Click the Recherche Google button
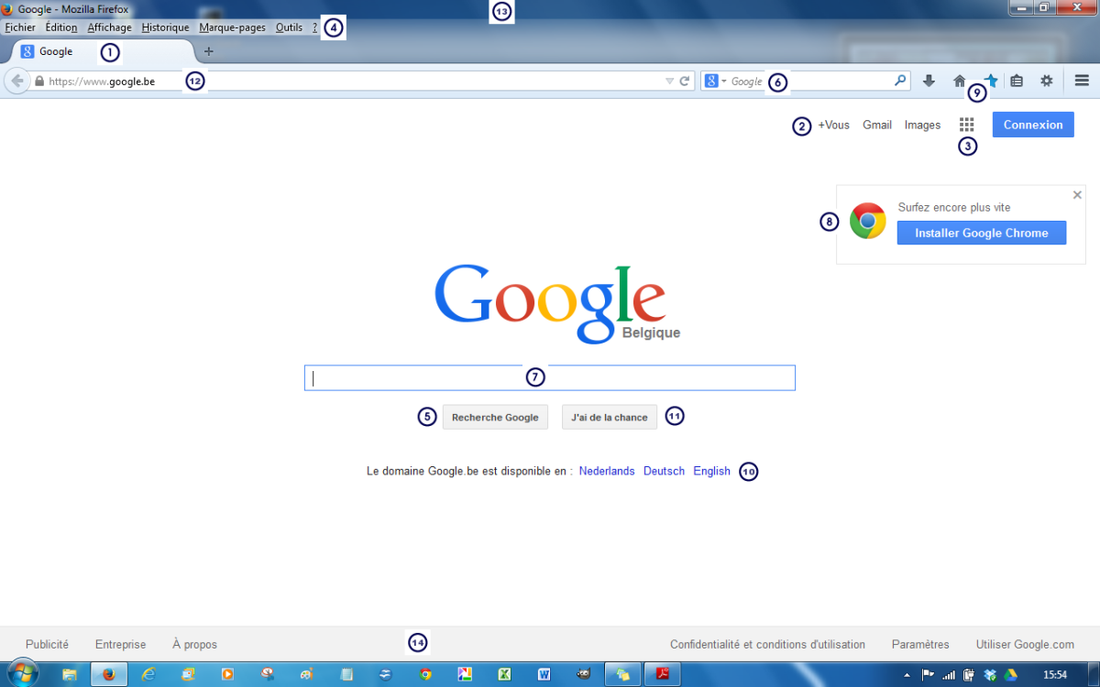1100x687 pixels. pyautogui.click(x=495, y=417)
